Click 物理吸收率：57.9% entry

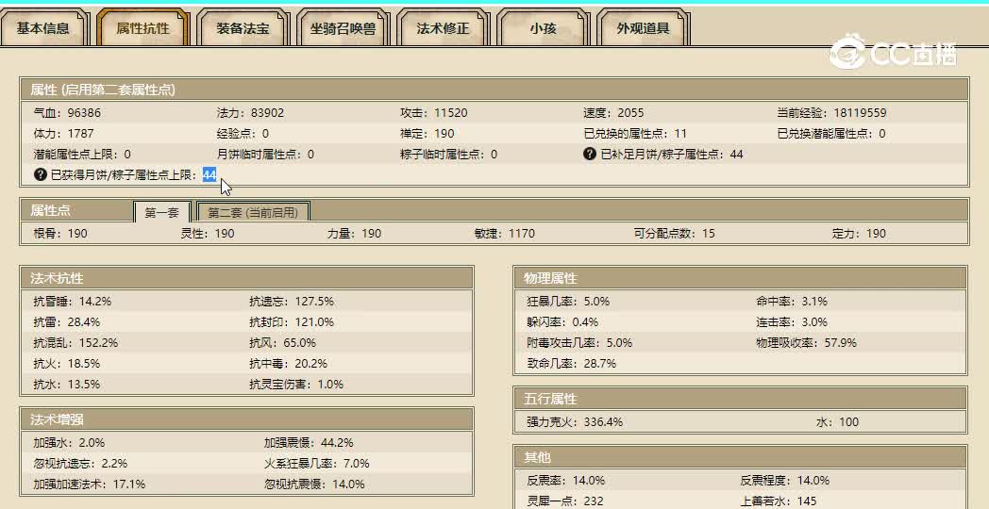click(806, 343)
